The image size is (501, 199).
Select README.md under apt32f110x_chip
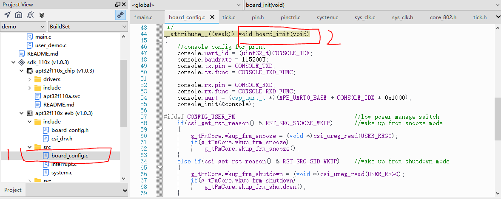[59, 105]
